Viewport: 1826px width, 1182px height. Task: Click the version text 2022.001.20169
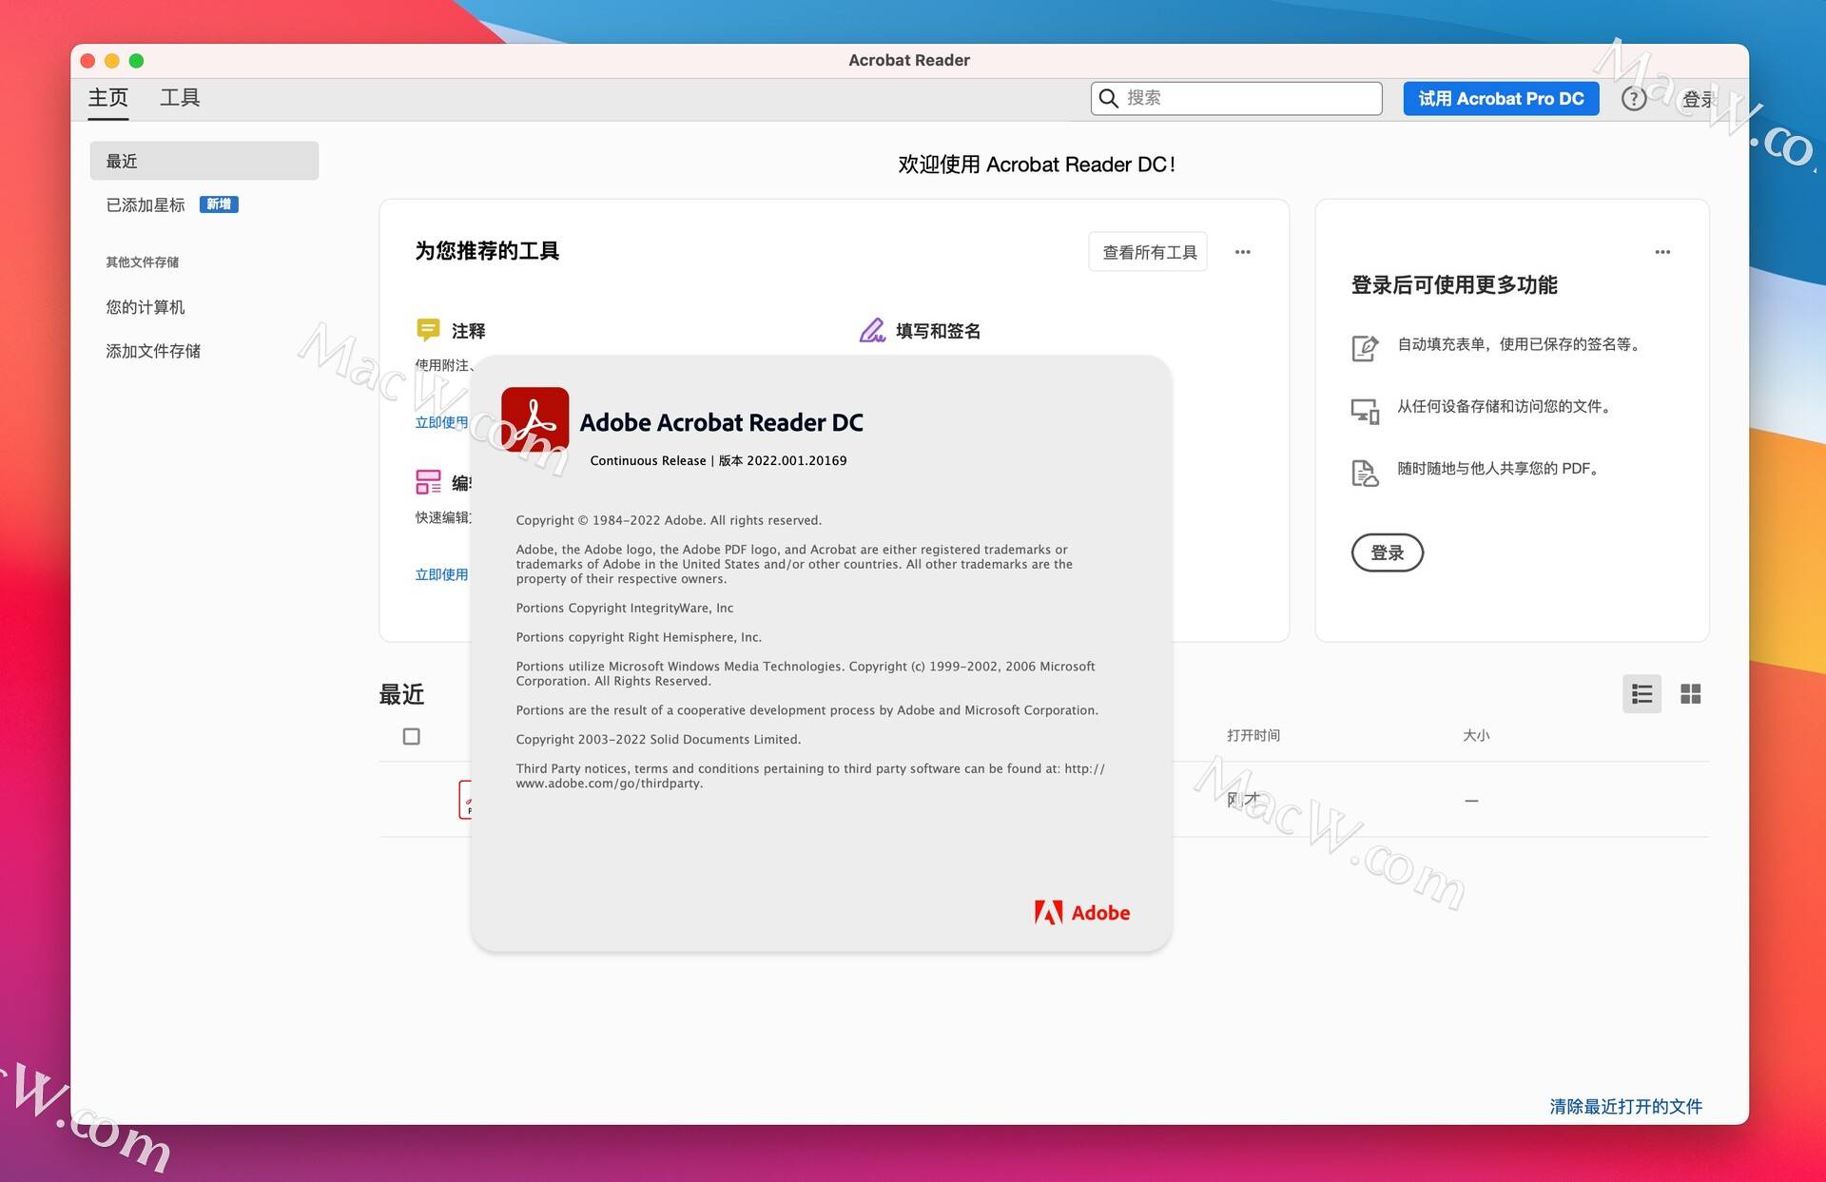tap(796, 460)
